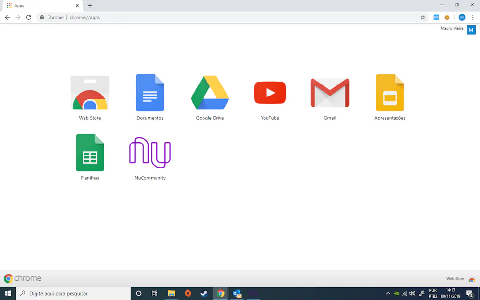Open the Planilhas app
This screenshot has width=480, height=300.
(90, 153)
